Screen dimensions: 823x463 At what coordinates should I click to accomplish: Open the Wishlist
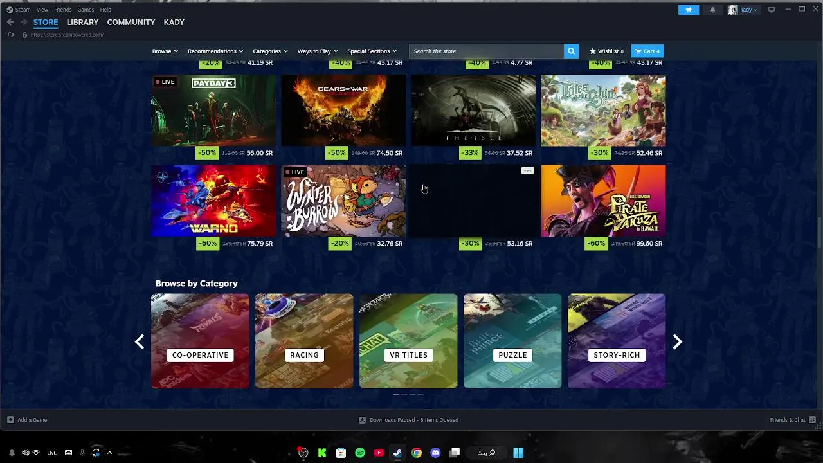click(606, 51)
